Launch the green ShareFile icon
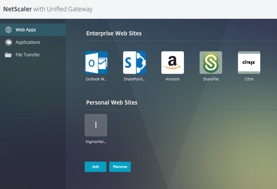 click(211, 63)
